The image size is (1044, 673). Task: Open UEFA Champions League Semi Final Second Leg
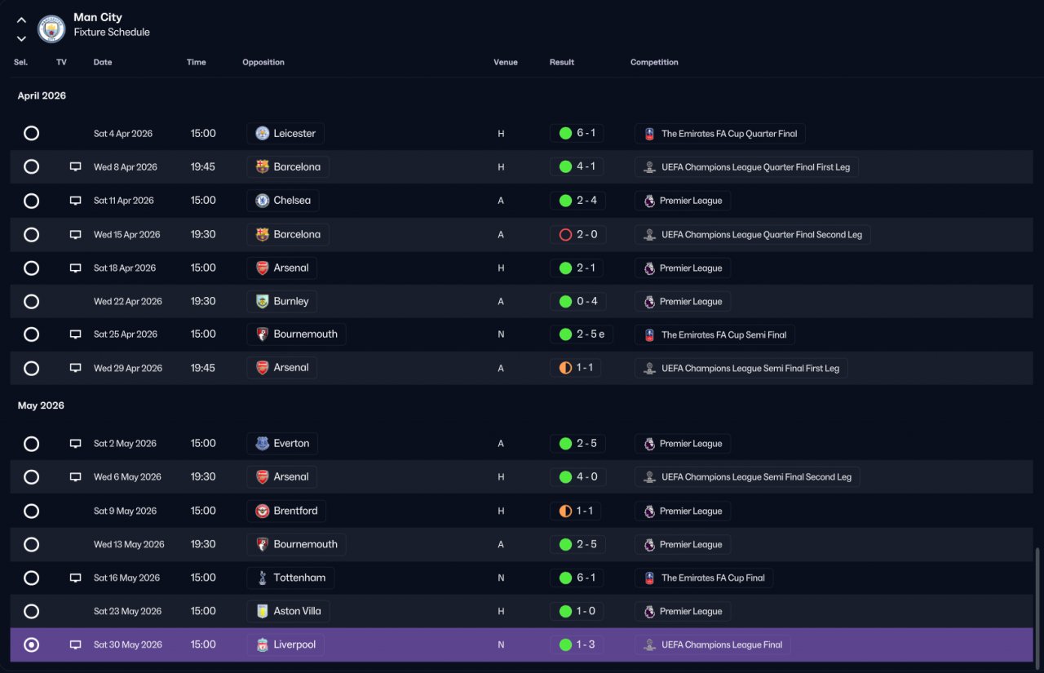pyautogui.click(x=747, y=476)
